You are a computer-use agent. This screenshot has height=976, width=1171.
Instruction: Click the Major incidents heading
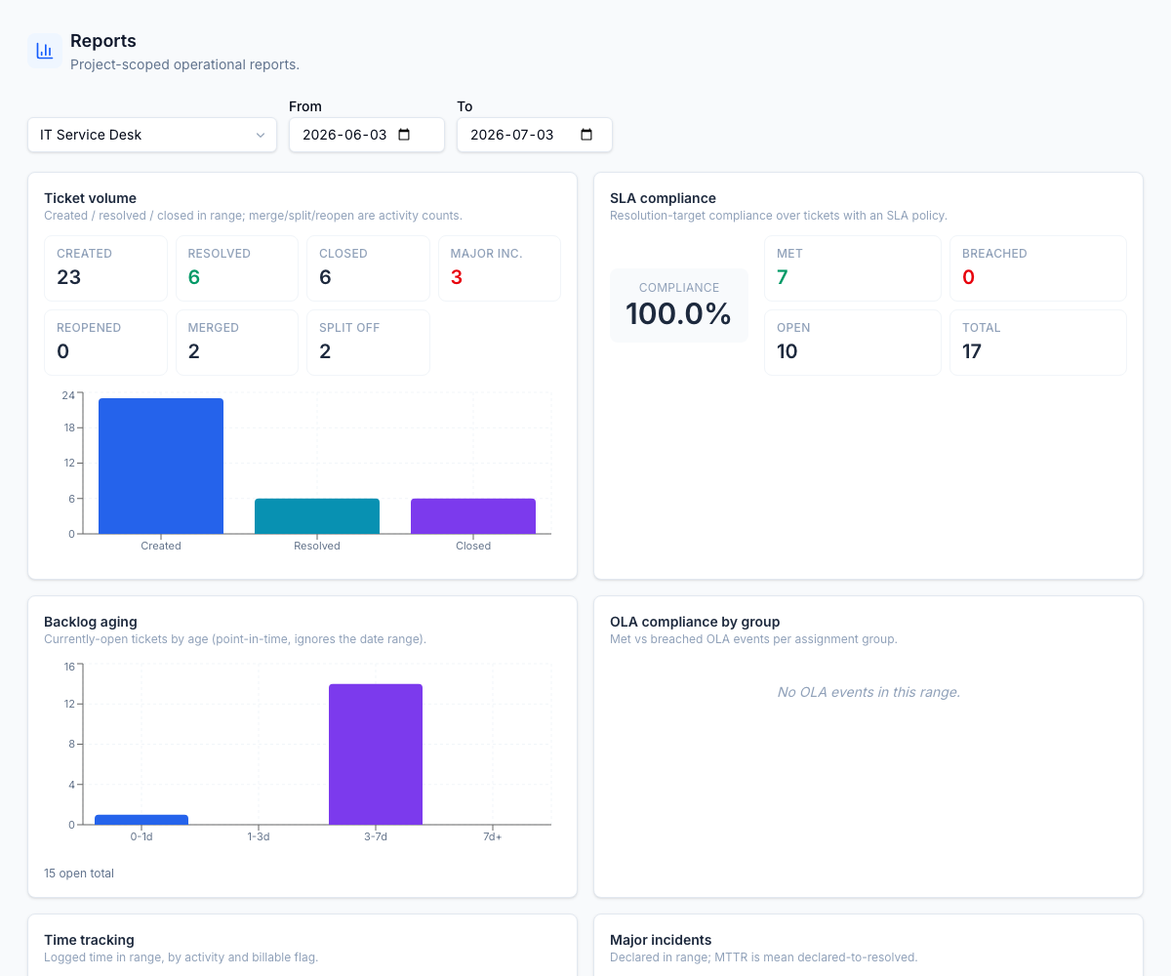click(661, 940)
